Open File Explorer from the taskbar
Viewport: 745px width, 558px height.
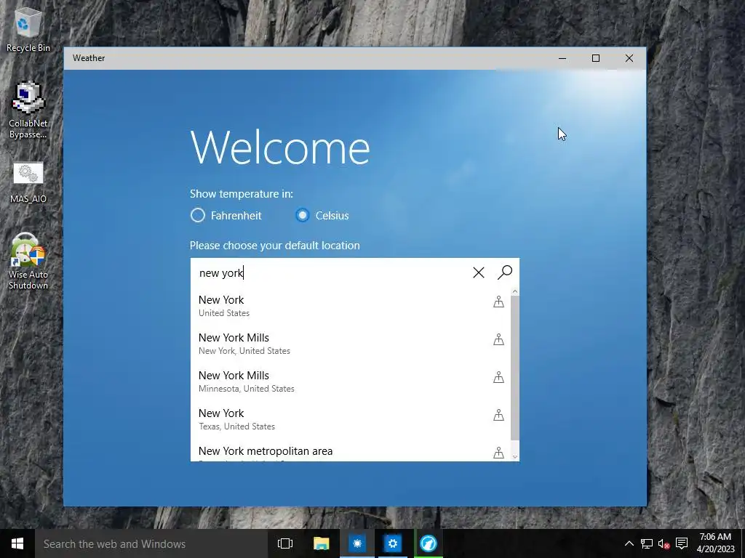pyautogui.click(x=321, y=543)
